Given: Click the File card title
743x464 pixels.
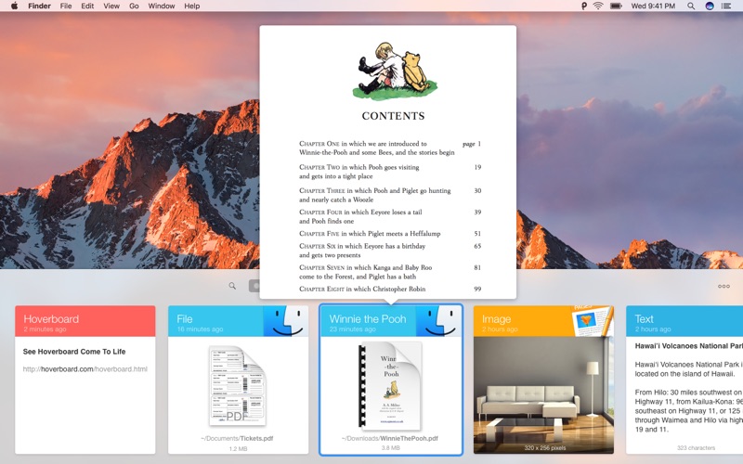Looking at the screenshot, I should point(184,319).
